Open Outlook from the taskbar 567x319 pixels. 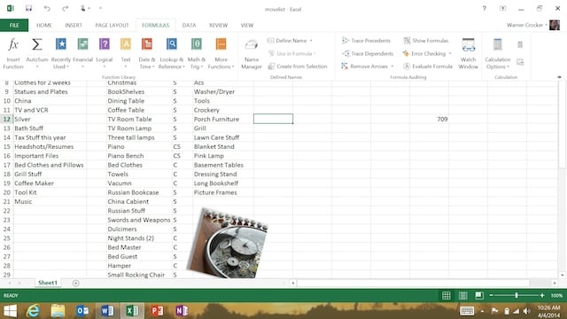click(x=82, y=311)
